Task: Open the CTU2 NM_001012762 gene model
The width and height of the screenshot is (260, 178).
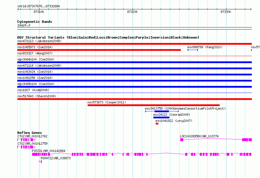Action: [x=26, y=140]
